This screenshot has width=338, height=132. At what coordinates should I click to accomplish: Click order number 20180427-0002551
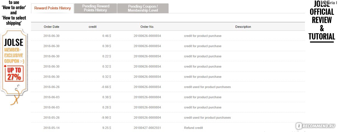click(x=147, y=128)
